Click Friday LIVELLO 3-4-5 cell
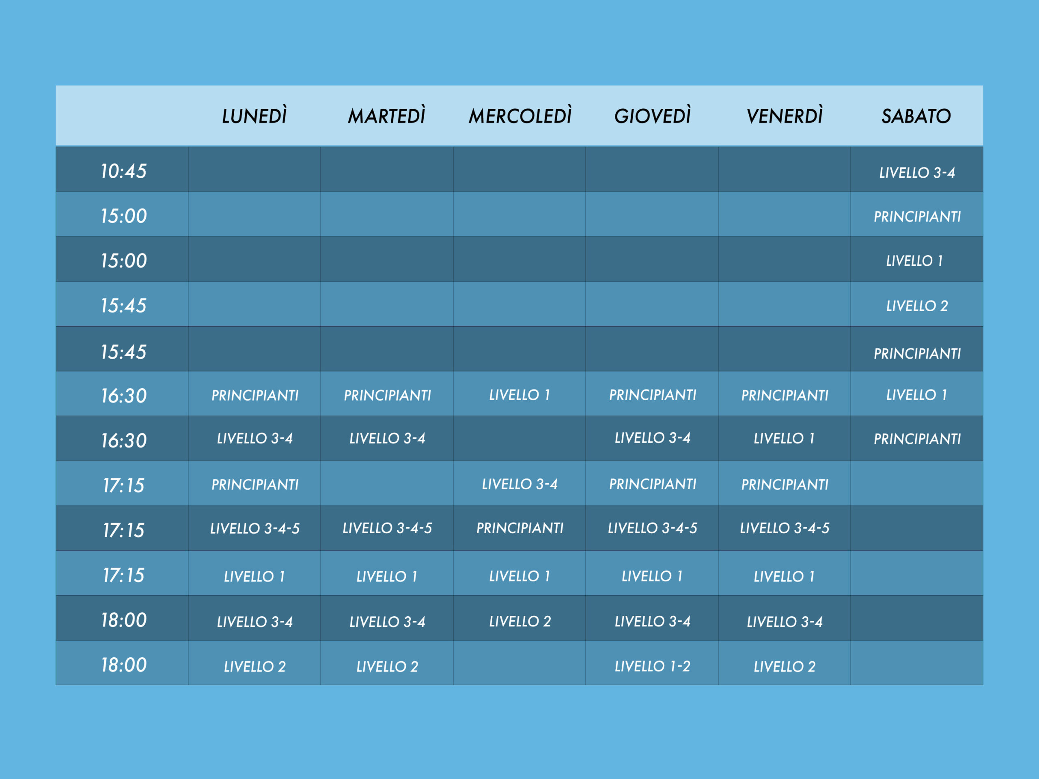Image resolution: width=1039 pixels, height=779 pixels. point(785,528)
